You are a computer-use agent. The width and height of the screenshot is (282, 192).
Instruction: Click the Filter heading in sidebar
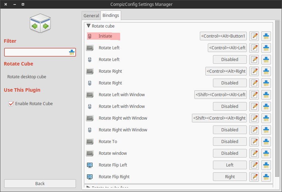[10, 41]
